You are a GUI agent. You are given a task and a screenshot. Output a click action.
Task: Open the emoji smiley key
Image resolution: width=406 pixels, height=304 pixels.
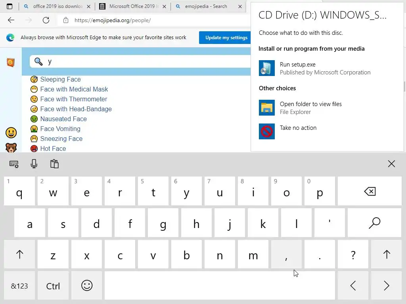point(87,286)
